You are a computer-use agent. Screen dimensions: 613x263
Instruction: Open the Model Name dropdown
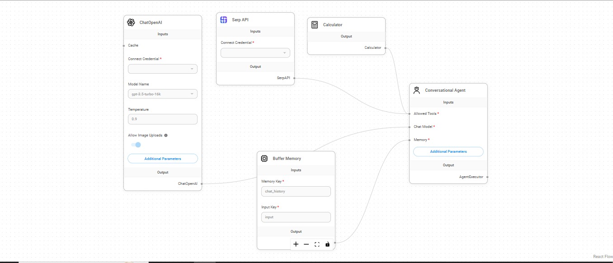[163, 94]
